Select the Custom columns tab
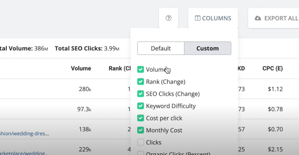299x155 pixels. tap(207, 48)
